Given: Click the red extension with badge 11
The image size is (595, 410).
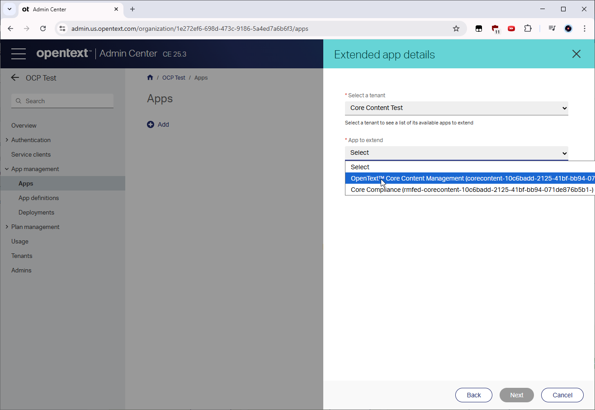Looking at the screenshot, I should pos(496,29).
